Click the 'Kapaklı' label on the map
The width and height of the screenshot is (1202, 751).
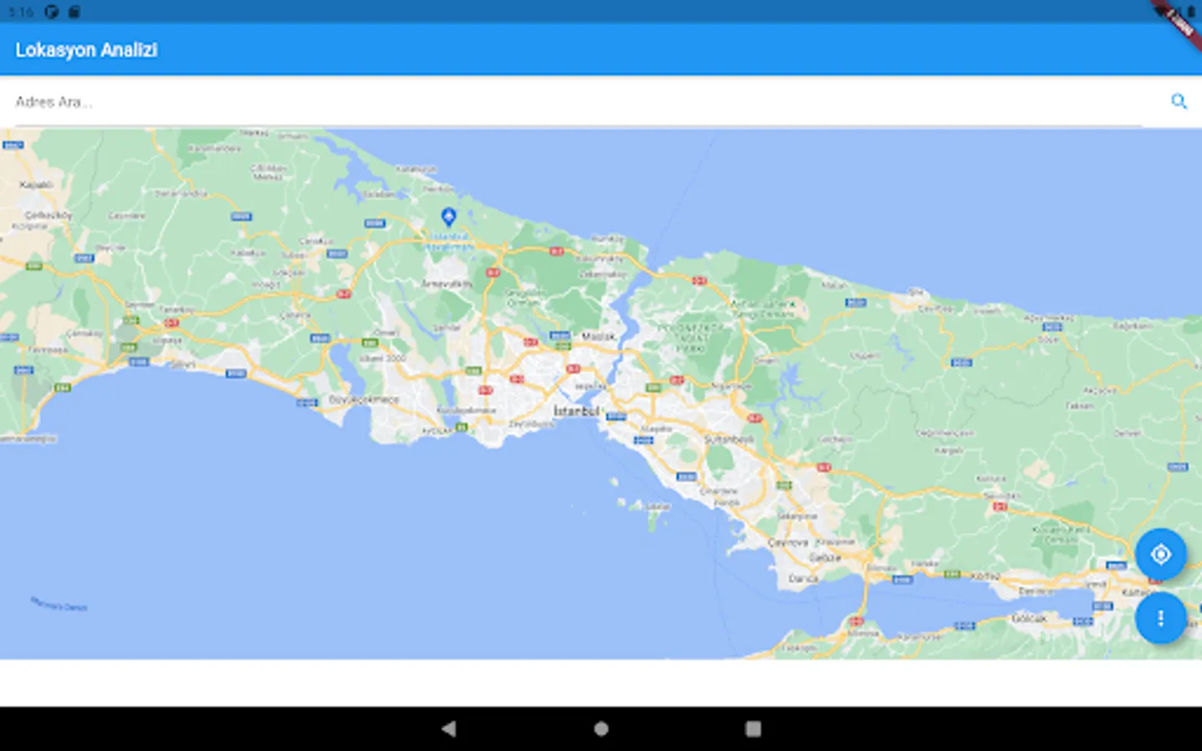36,184
